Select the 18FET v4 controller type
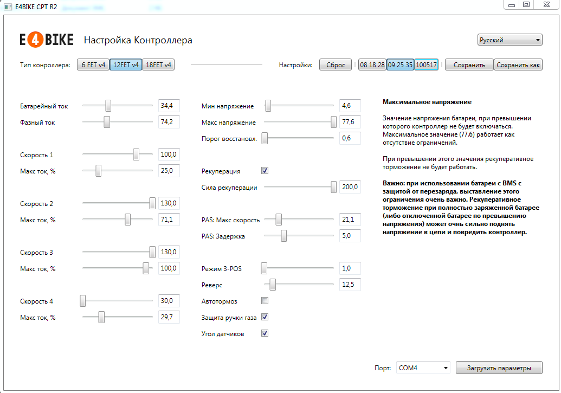Screen dimensions: 561x393 [x=158, y=65]
